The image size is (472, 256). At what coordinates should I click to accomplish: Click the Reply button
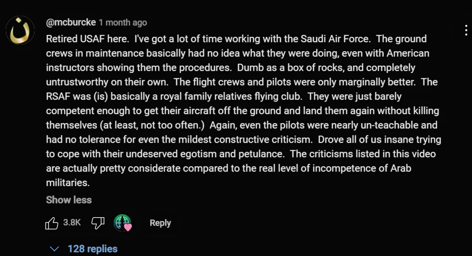pyautogui.click(x=160, y=223)
